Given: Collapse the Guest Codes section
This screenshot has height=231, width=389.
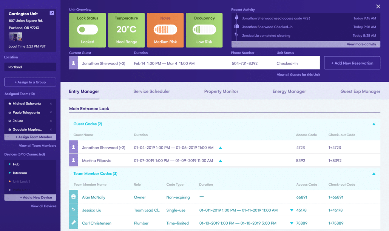Looking at the screenshot, I should [374, 124].
